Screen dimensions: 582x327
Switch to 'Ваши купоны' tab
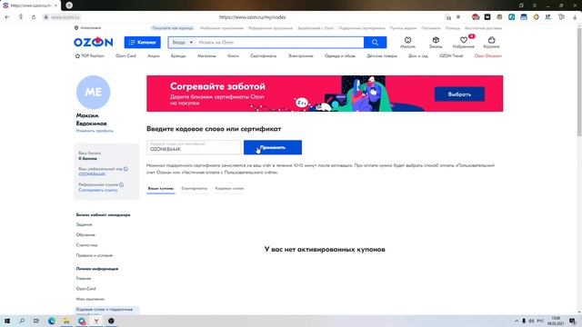pos(161,189)
